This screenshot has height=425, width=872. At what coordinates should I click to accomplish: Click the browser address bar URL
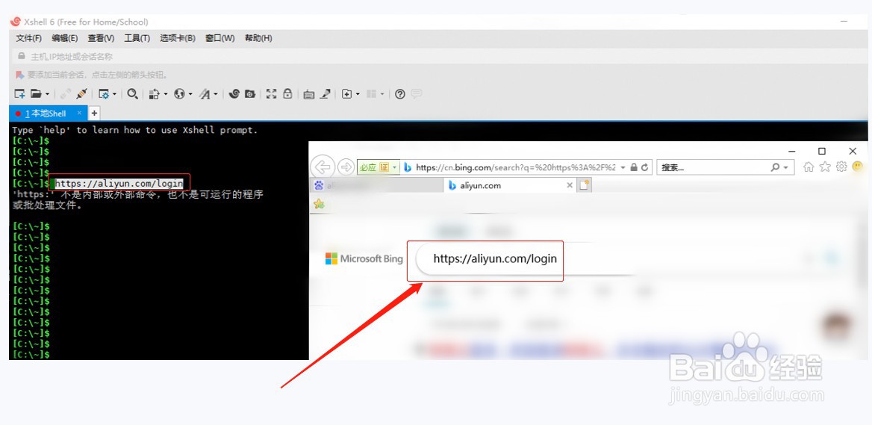click(x=516, y=167)
